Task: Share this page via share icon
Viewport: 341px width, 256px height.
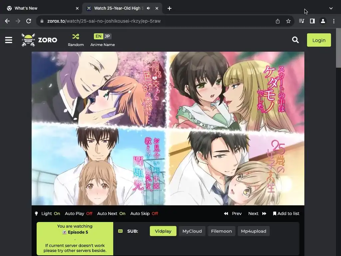Action: point(278,21)
